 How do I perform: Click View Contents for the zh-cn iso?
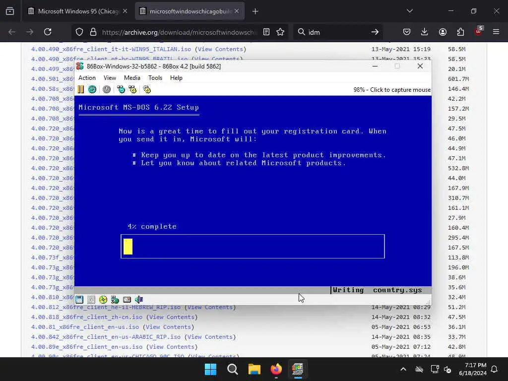(x=172, y=317)
